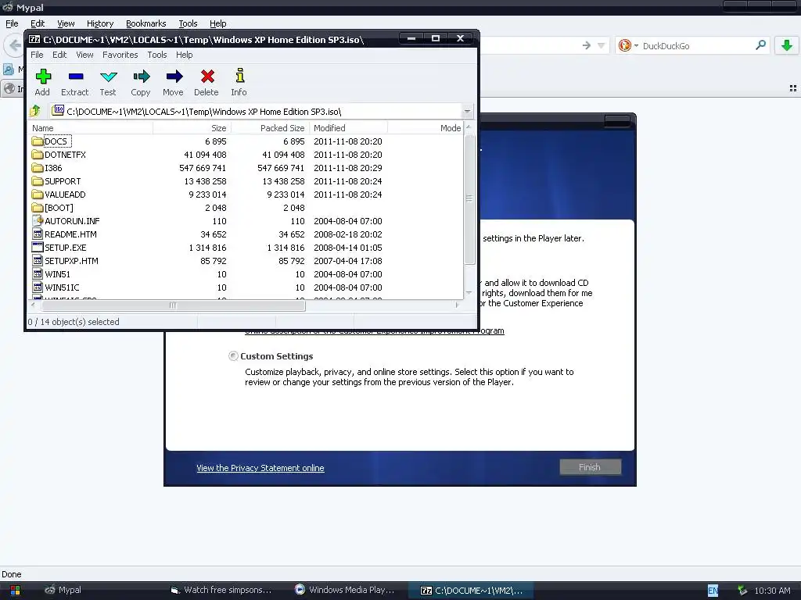Click the vertical scrollbar thumb in file list
Image resolution: width=801 pixels, height=600 pixels.
click(469, 199)
